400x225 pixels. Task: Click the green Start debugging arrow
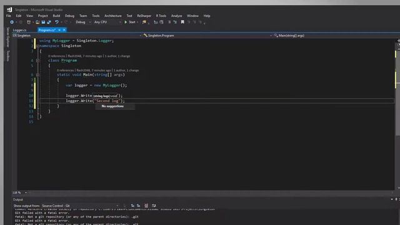point(126,22)
